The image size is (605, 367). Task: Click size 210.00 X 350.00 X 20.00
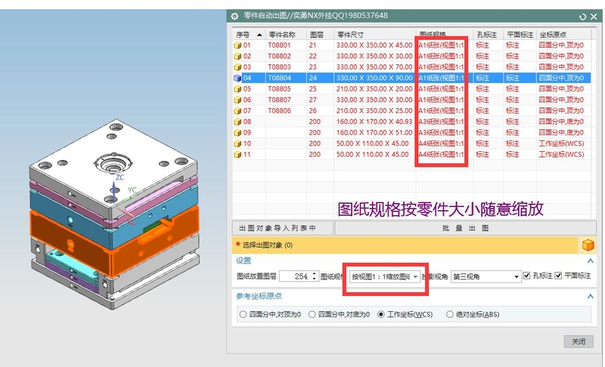coord(374,89)
